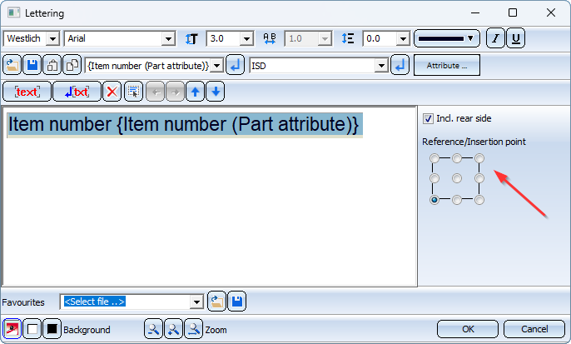The width and height of the screenshot is (571, 344).
Task: Choose the white background swatch
Action: pyautogui.click(x=32, y=330)
